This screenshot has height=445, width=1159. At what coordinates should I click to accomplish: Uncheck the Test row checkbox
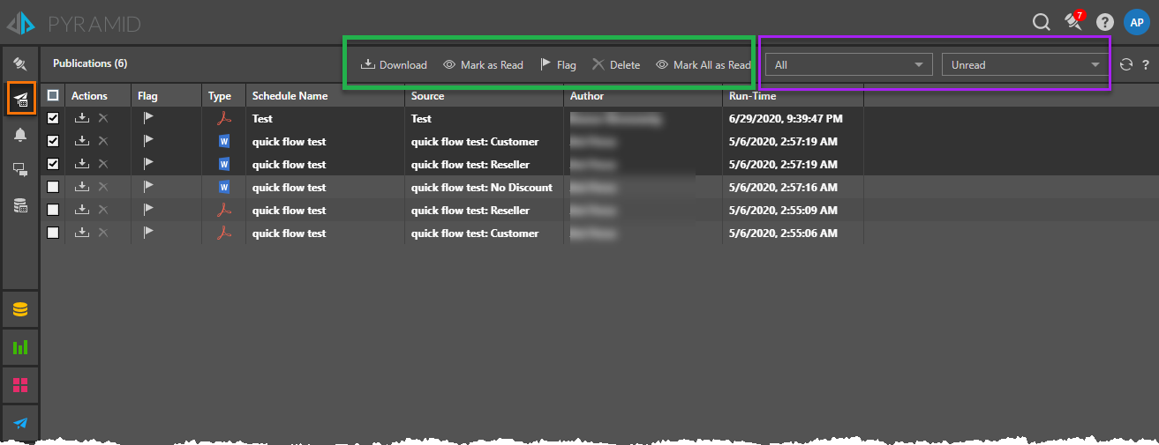53,118
